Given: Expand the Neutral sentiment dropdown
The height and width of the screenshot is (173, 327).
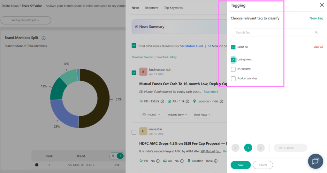Looking at the screenshot, I should coord(152,115).
